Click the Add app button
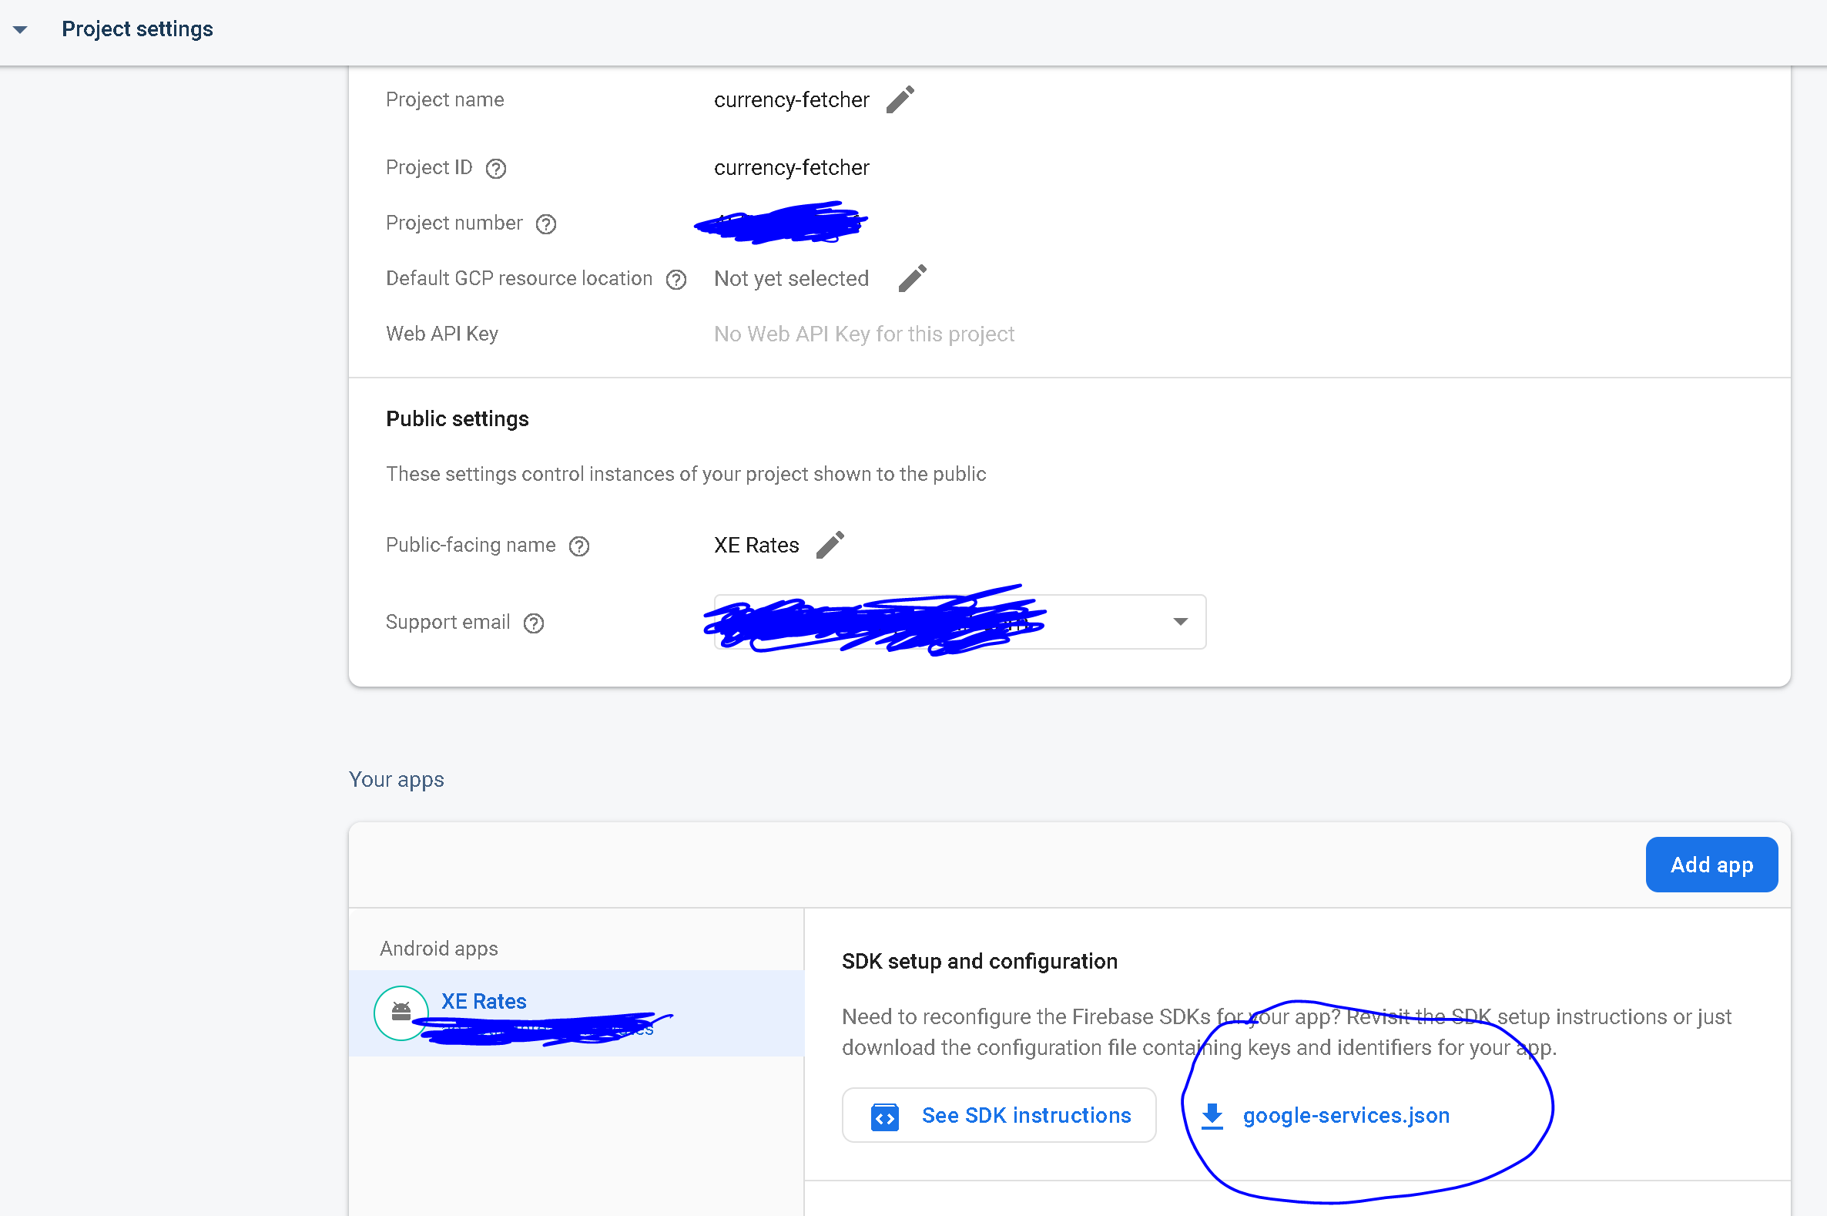Image resolution: width=1827 pixels, height=1216 pixels. 1711,865
